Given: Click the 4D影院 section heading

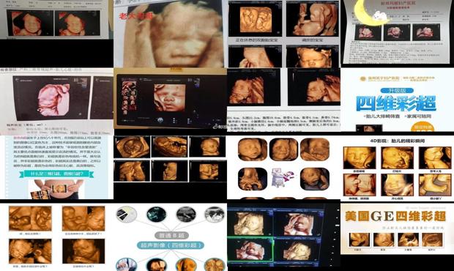Looking at the screenshot, I should coord(396,141).
